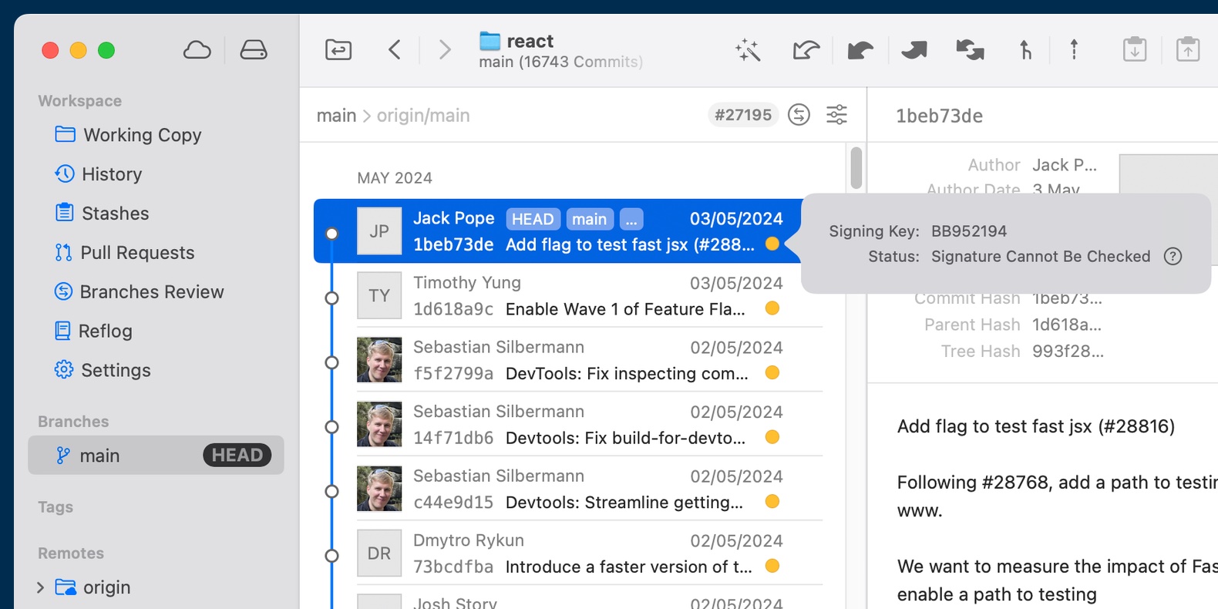Show local repositories via drive icon
The width and height of the screenshot is (1218, 609).
[253, 50]
